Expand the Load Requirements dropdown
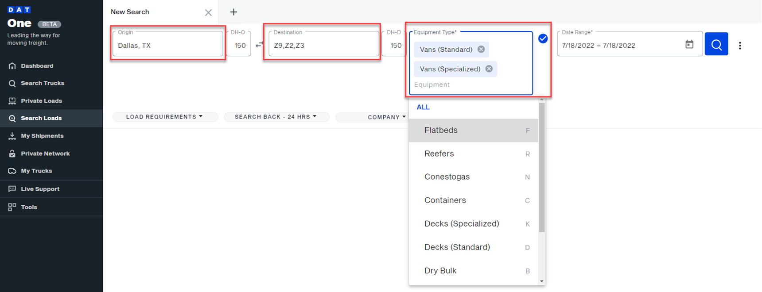This screenshot has height=292, width=762. 165,117
